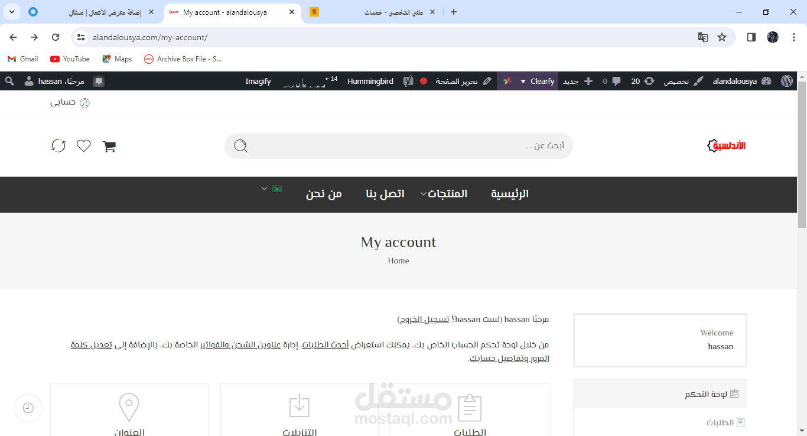Open the tab search dropdown arrow

pyautogui.click(x=11, y=12)
